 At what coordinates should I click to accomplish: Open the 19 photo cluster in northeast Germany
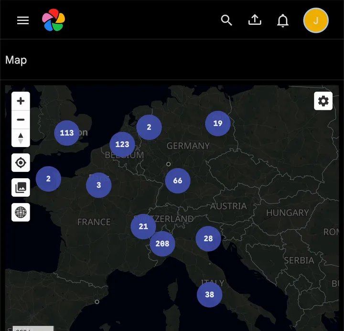[218, 123]
